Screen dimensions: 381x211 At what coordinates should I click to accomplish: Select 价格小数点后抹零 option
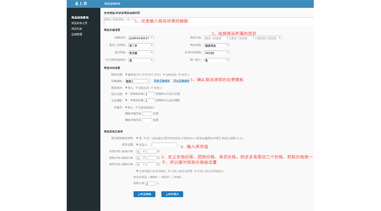click(x=169, y=171)
